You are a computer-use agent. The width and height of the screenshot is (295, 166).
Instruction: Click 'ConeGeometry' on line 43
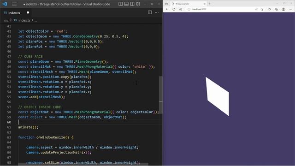(85, 36)
